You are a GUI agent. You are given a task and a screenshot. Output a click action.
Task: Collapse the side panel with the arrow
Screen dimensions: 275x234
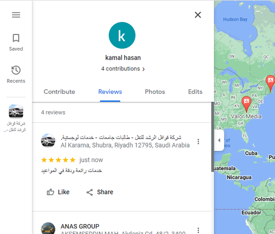(219, 140)
